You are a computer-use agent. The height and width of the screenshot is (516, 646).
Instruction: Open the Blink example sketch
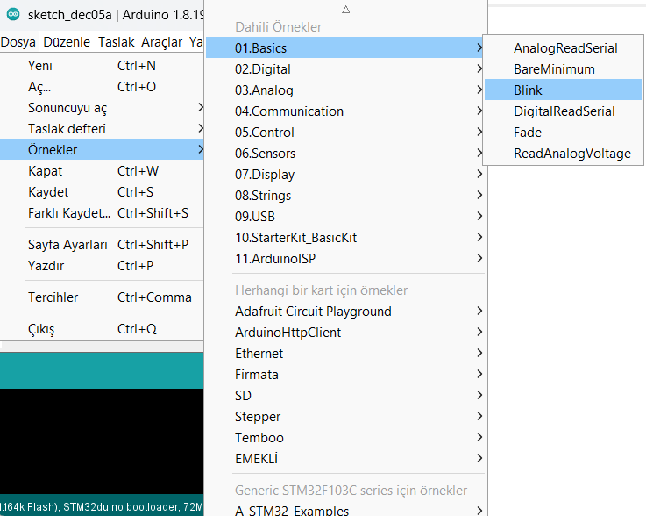pyautogui.click(x=528, y=90)
